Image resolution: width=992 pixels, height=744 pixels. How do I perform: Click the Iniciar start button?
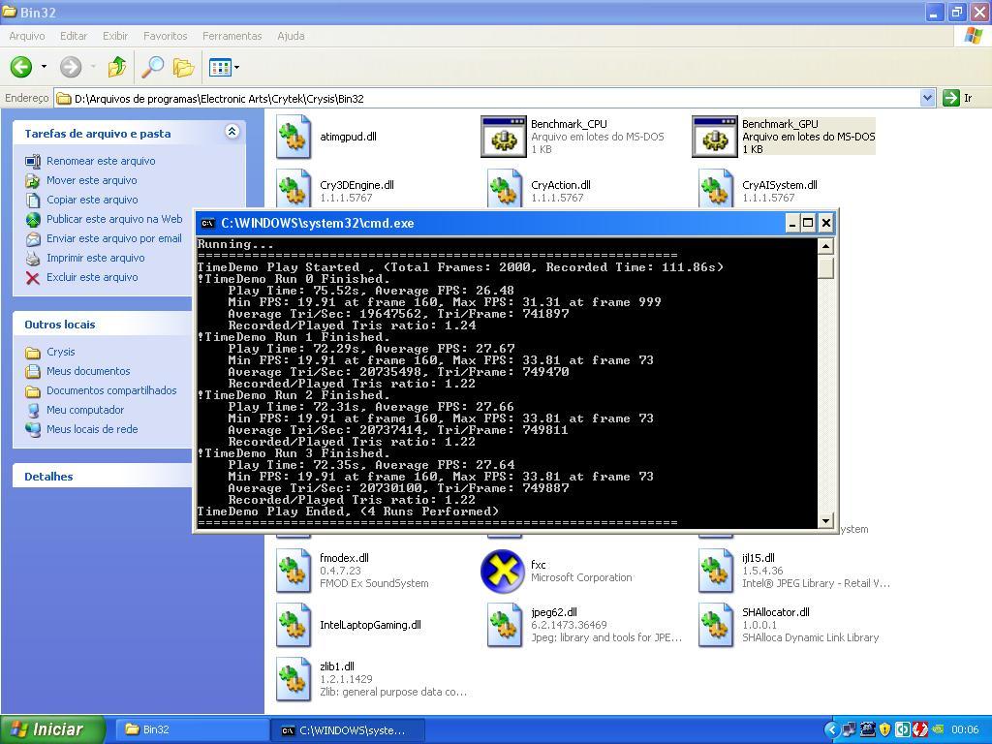coord(52,729)
